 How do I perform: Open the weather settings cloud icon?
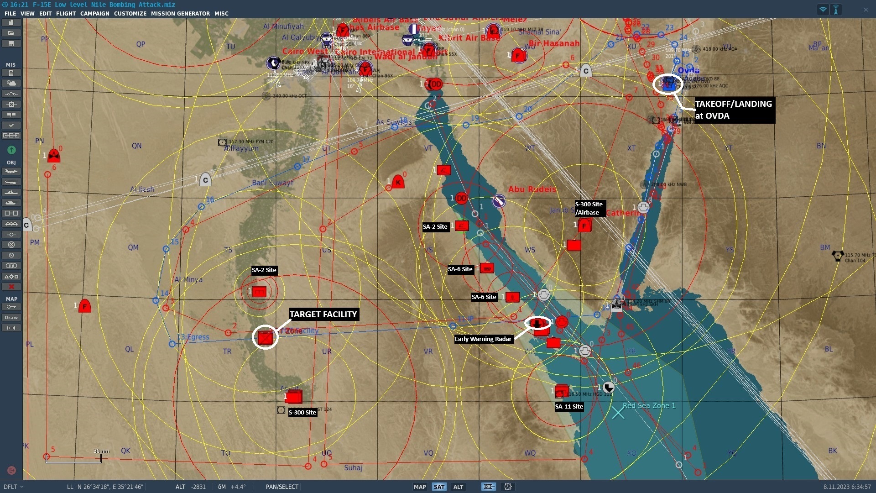tap(11, 83)
